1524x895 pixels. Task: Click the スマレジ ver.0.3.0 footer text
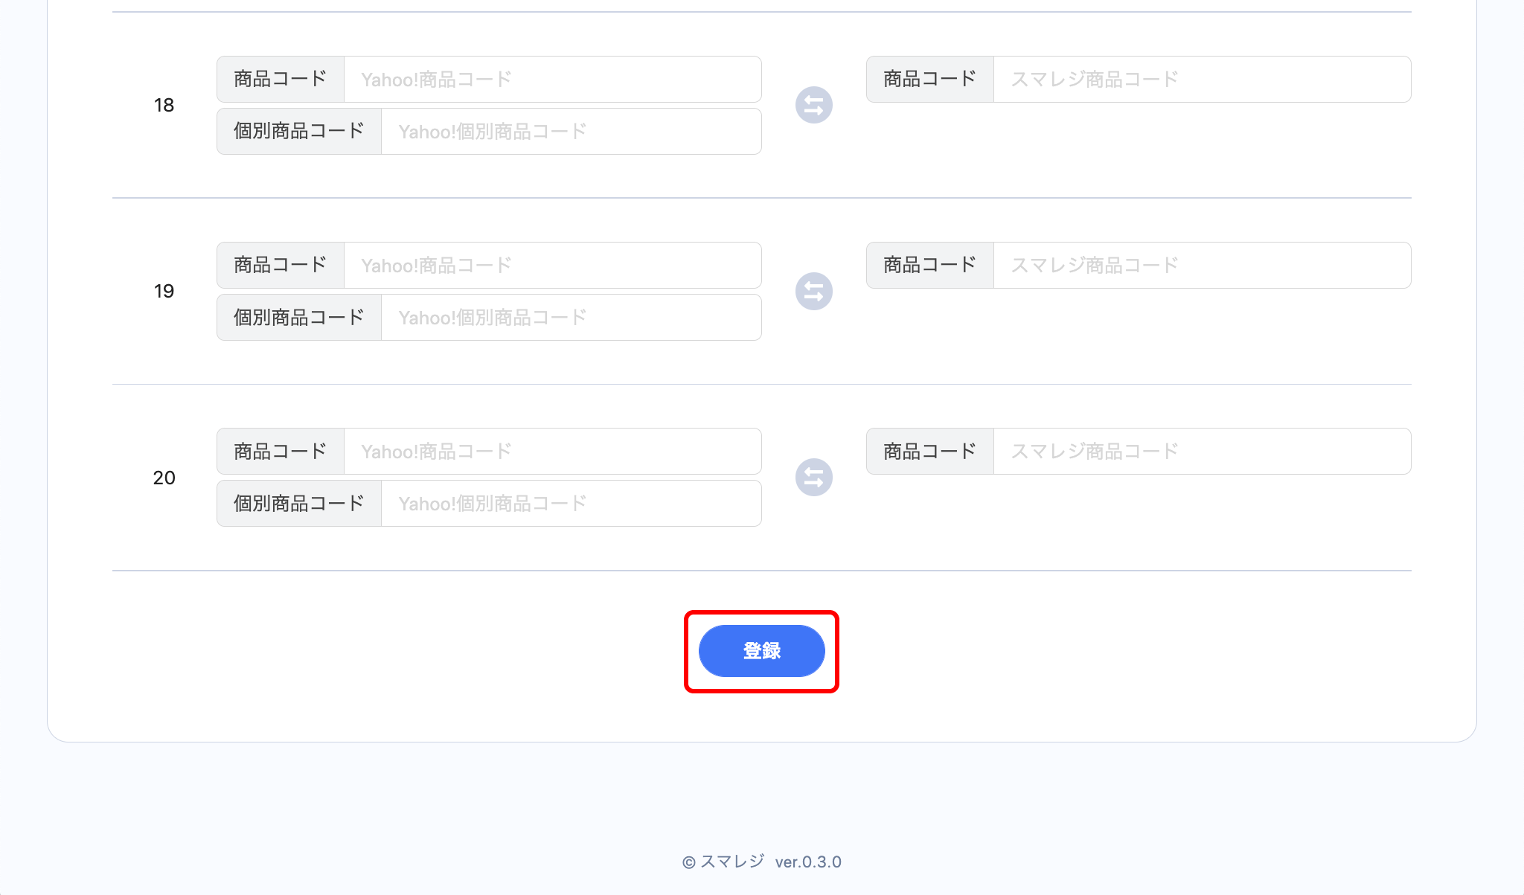click(x=761, y=862)
